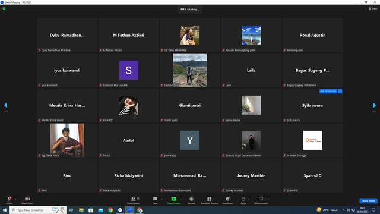Click Bagas Sugeng P... tile name
The height and width of the screenshot is (214, 380).
312,70
